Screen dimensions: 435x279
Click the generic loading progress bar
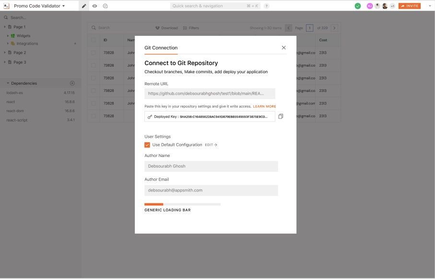[x=182, y=204]
